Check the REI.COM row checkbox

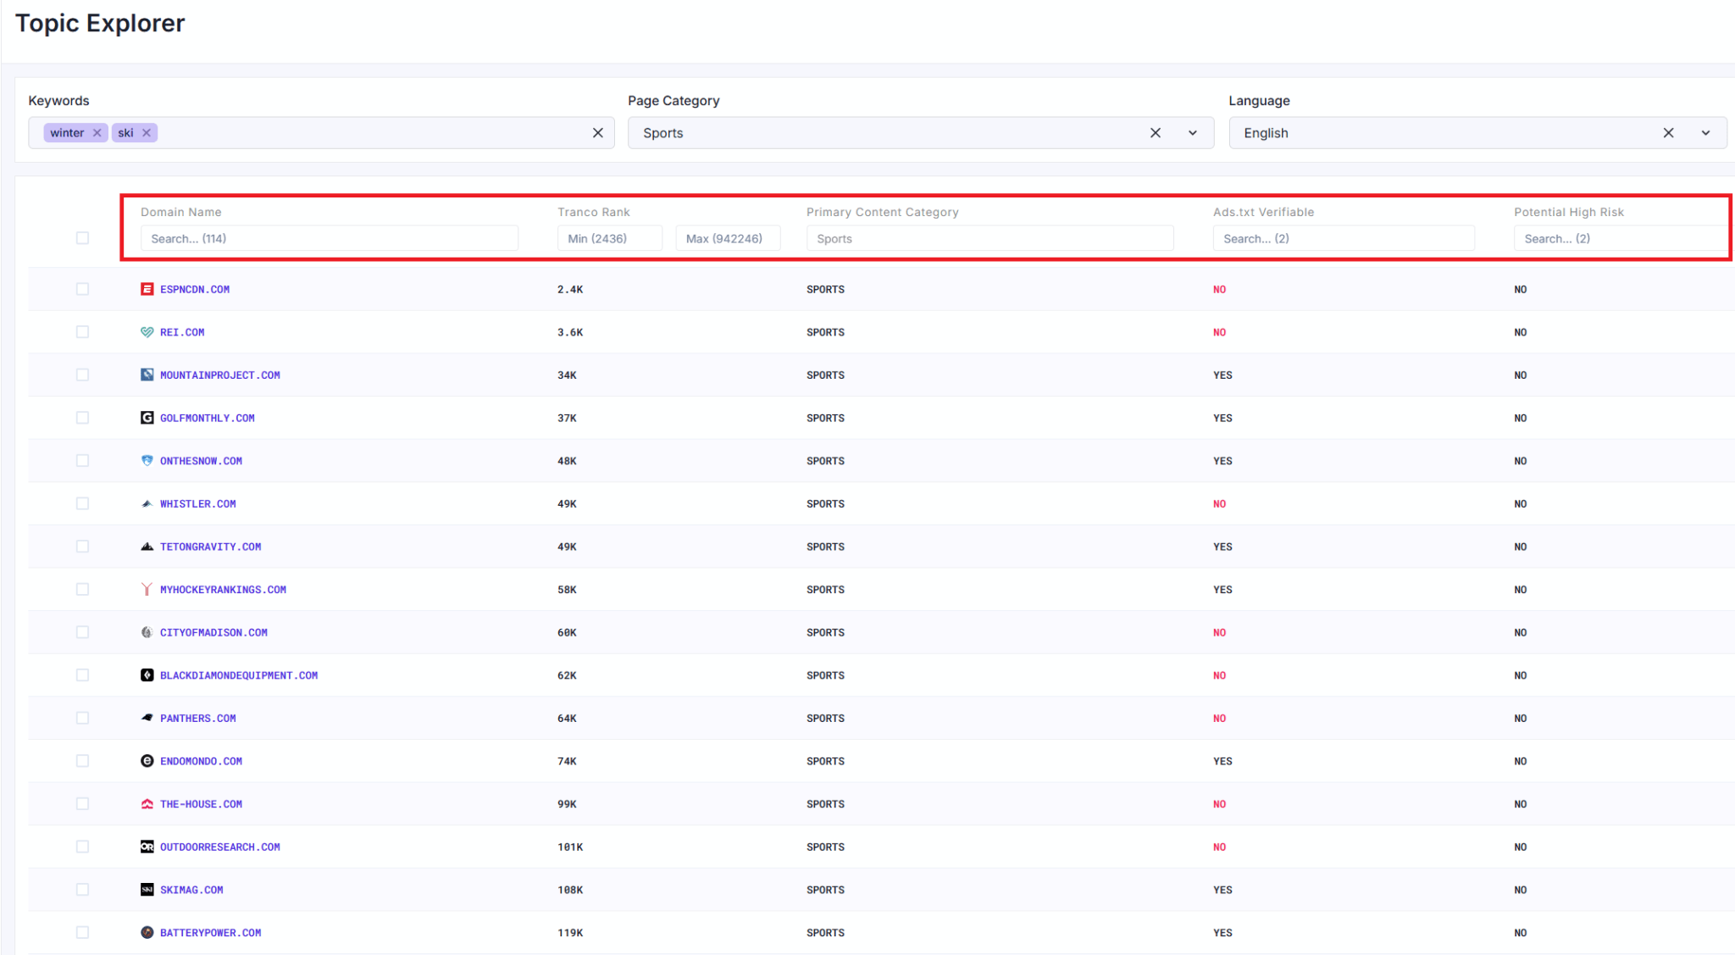[82, 332]
